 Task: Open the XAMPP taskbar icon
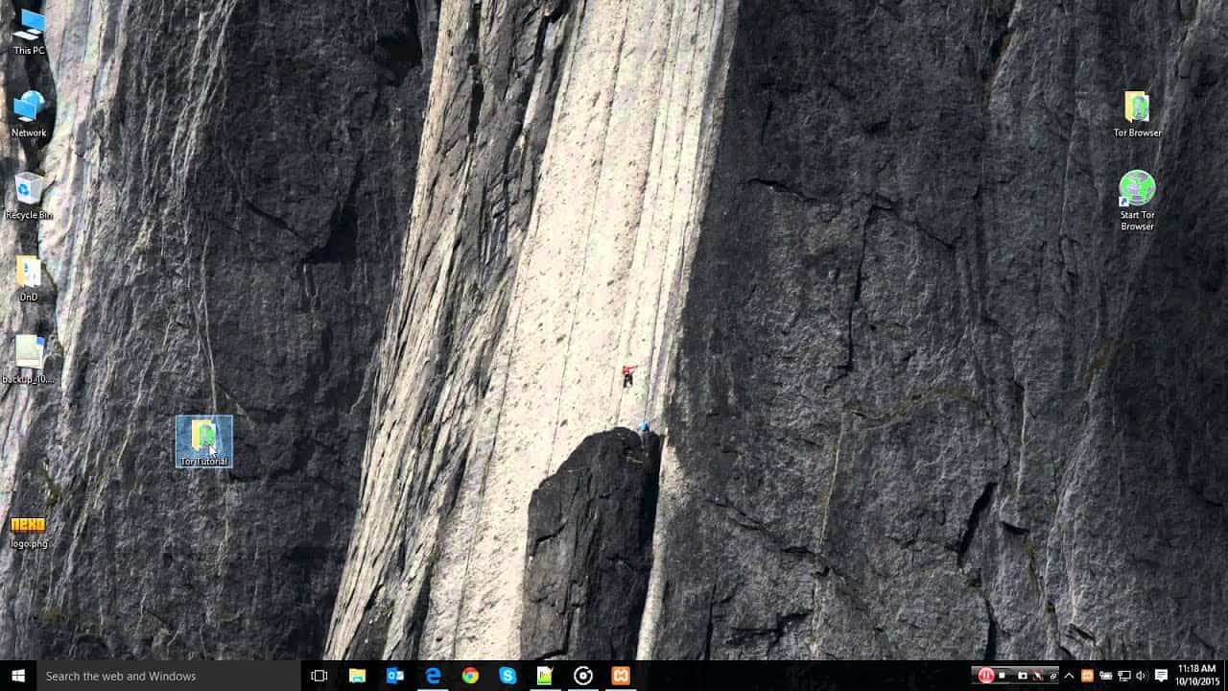coord(620,676)
